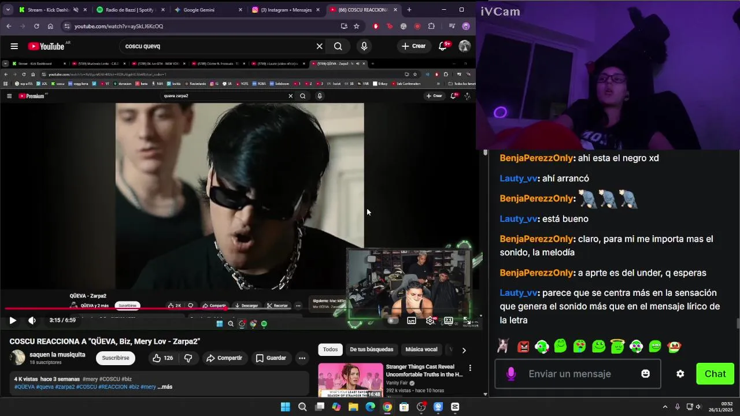Screen dimensions: 740x416
Task: Show more filter chips with the arrow
Action: coord(464,350)
